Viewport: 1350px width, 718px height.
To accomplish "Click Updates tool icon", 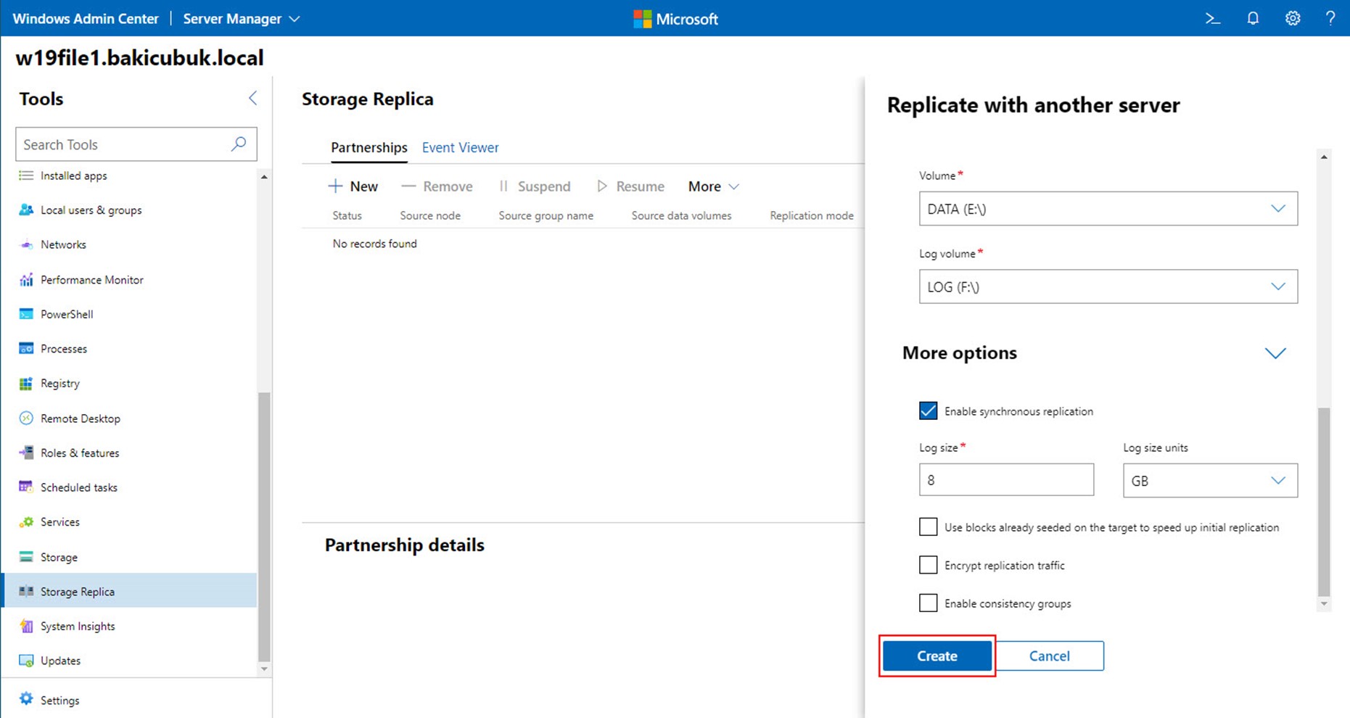I will (26, 661).
